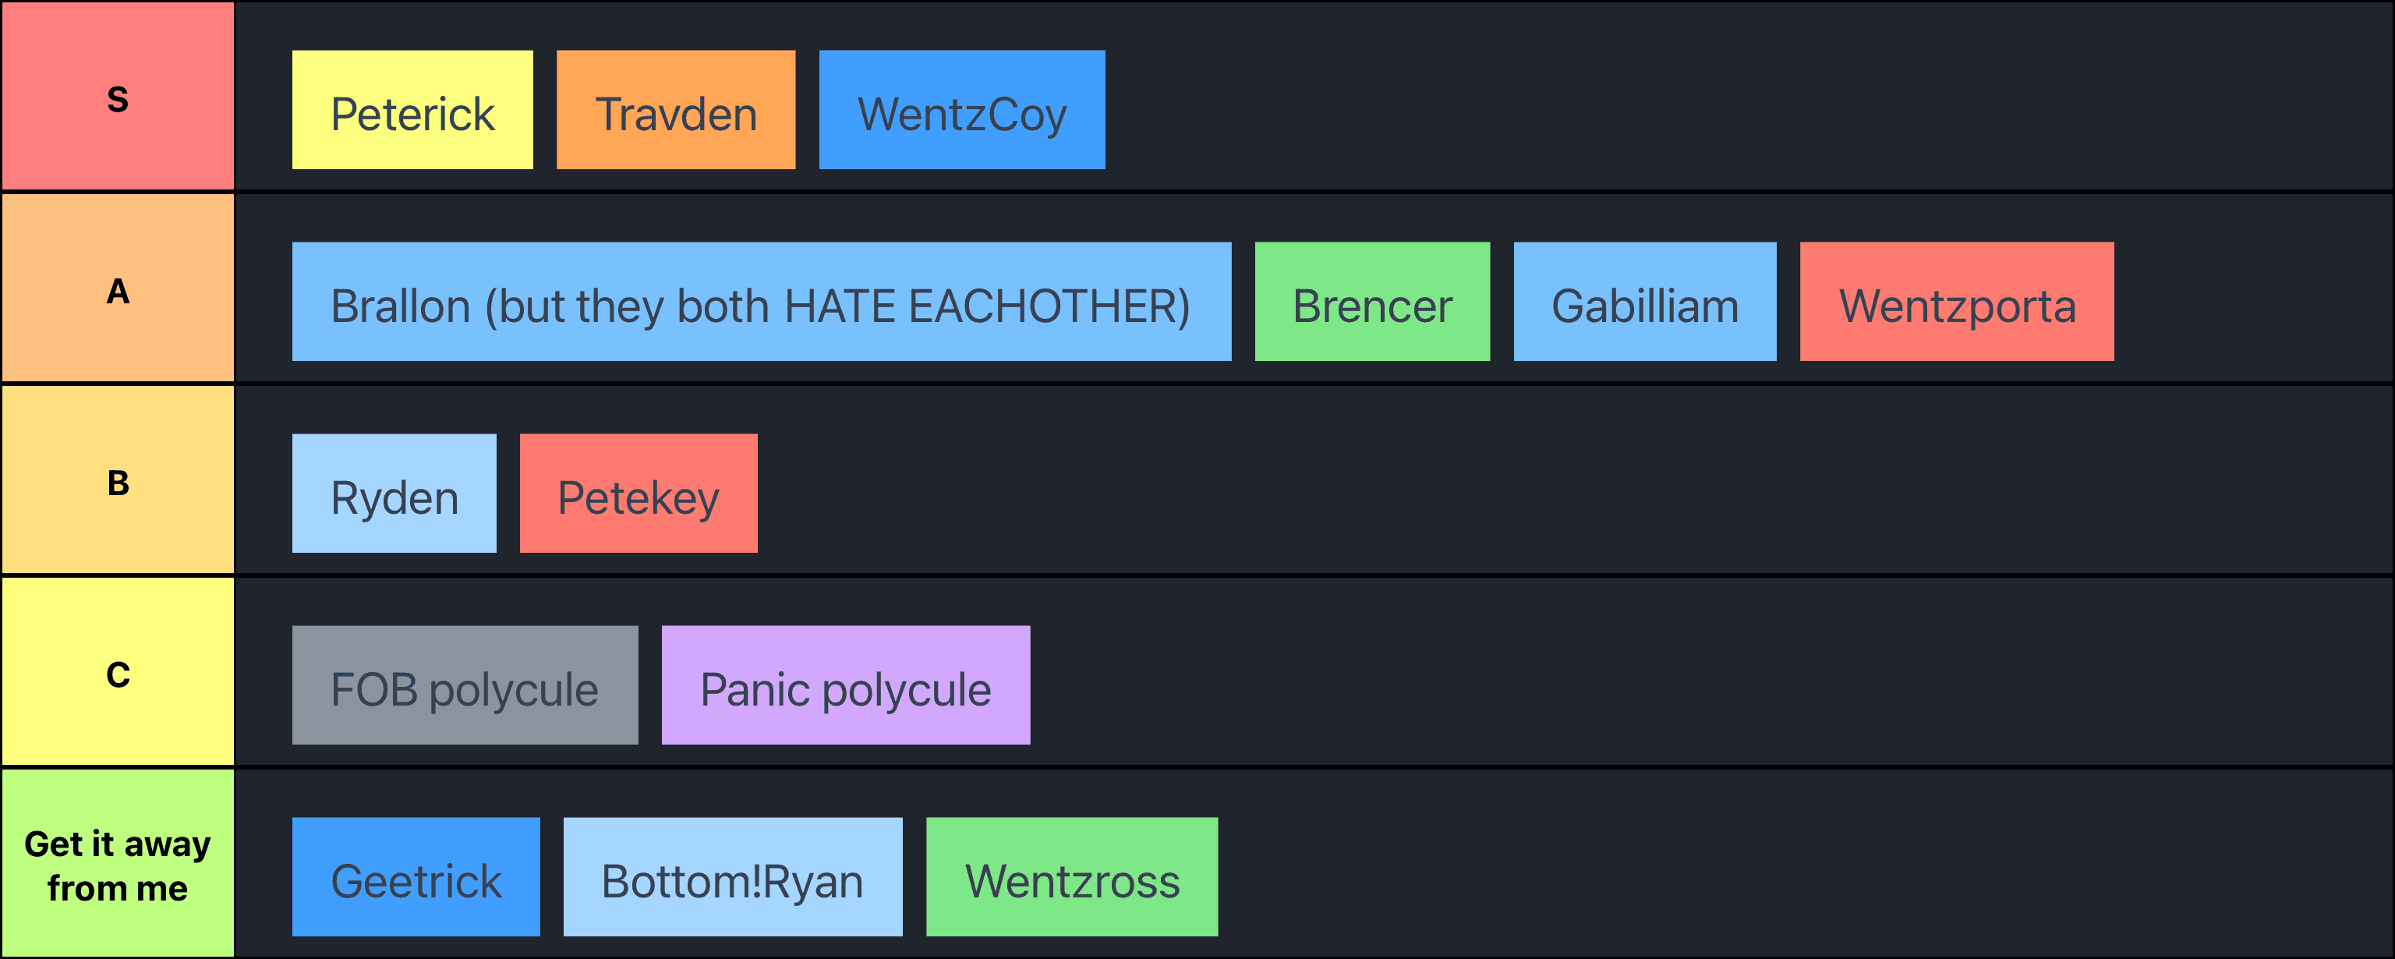Screen dimensions: 2395x959
Task: Select the B tier label cell
Action: point(118,480)
